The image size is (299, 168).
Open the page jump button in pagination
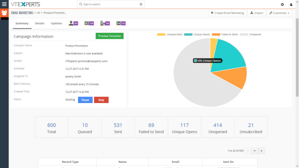pyautogui.click(x=254, y=150)
